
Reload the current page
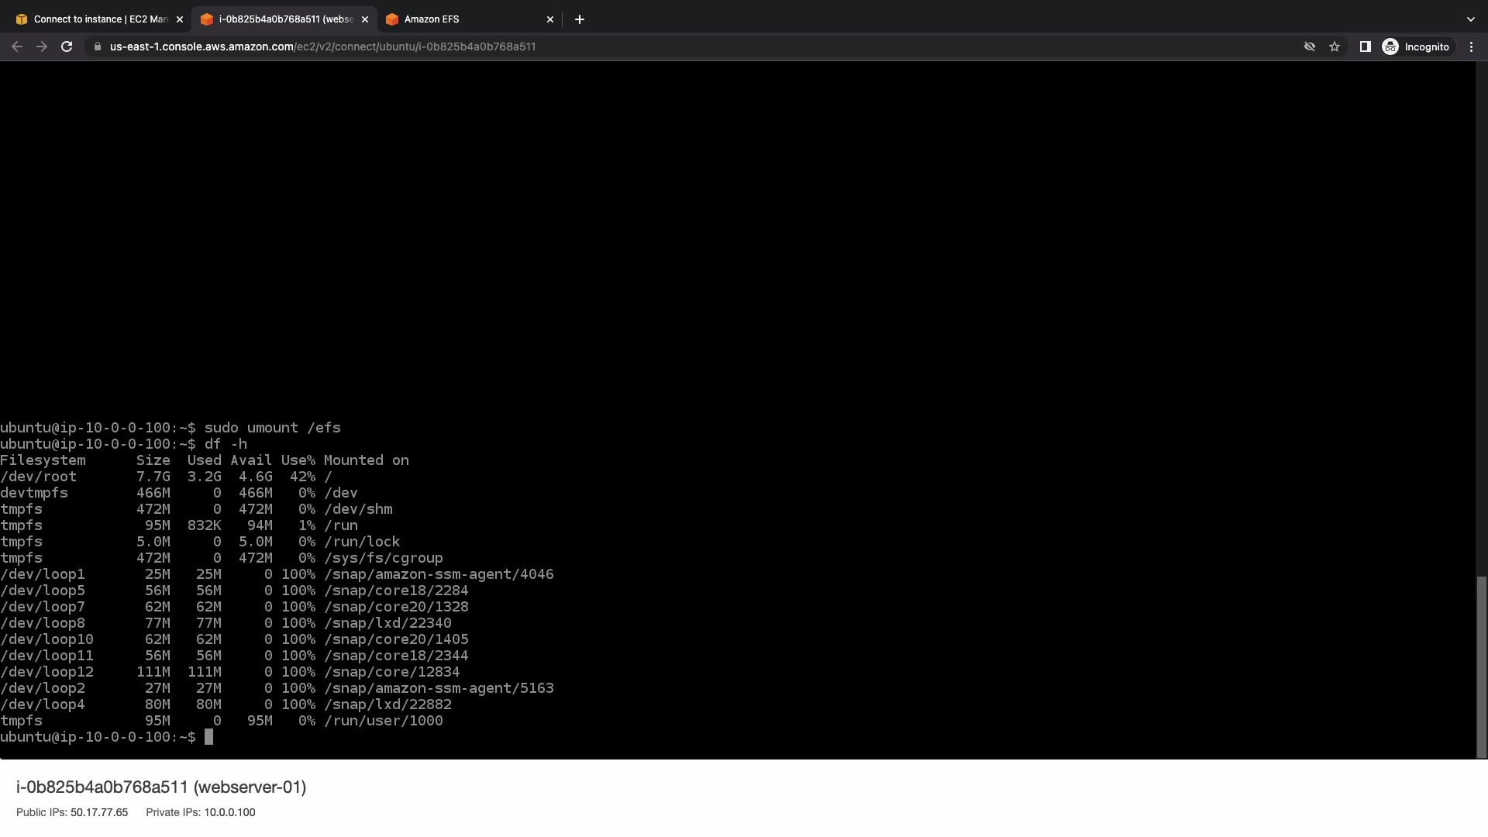coord(67,46)
